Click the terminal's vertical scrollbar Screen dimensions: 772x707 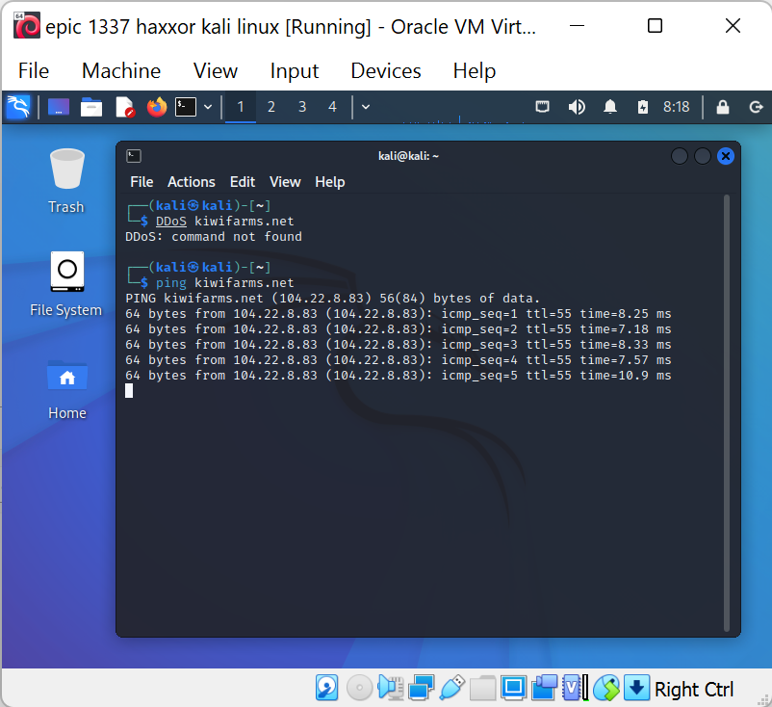[726, 413]
